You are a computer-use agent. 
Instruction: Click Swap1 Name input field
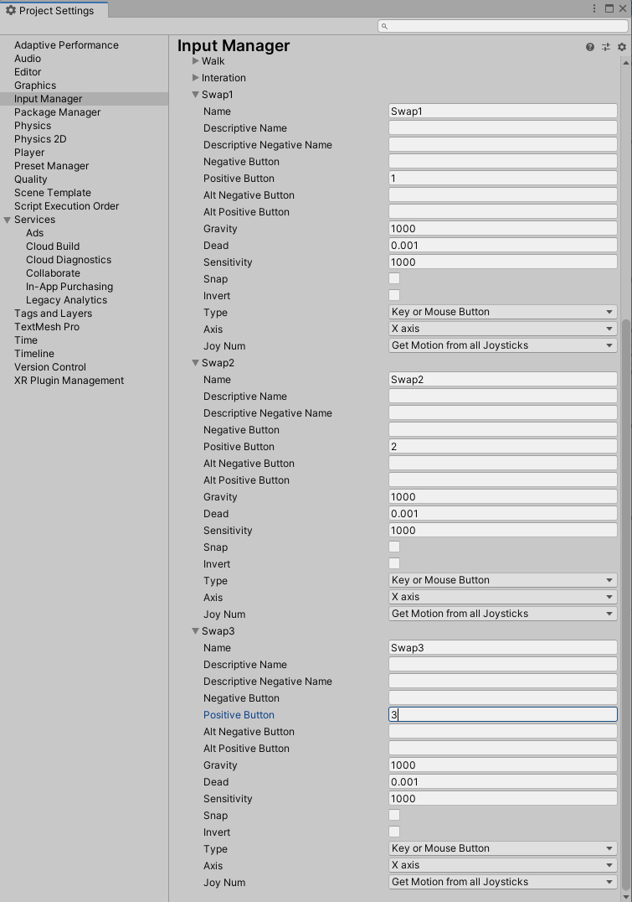pos(503,111)
